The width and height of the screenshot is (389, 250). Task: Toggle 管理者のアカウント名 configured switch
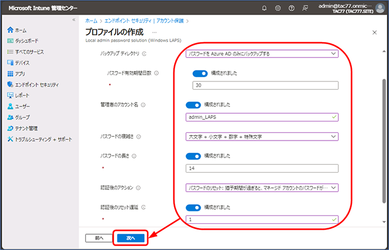click(193, 105)
